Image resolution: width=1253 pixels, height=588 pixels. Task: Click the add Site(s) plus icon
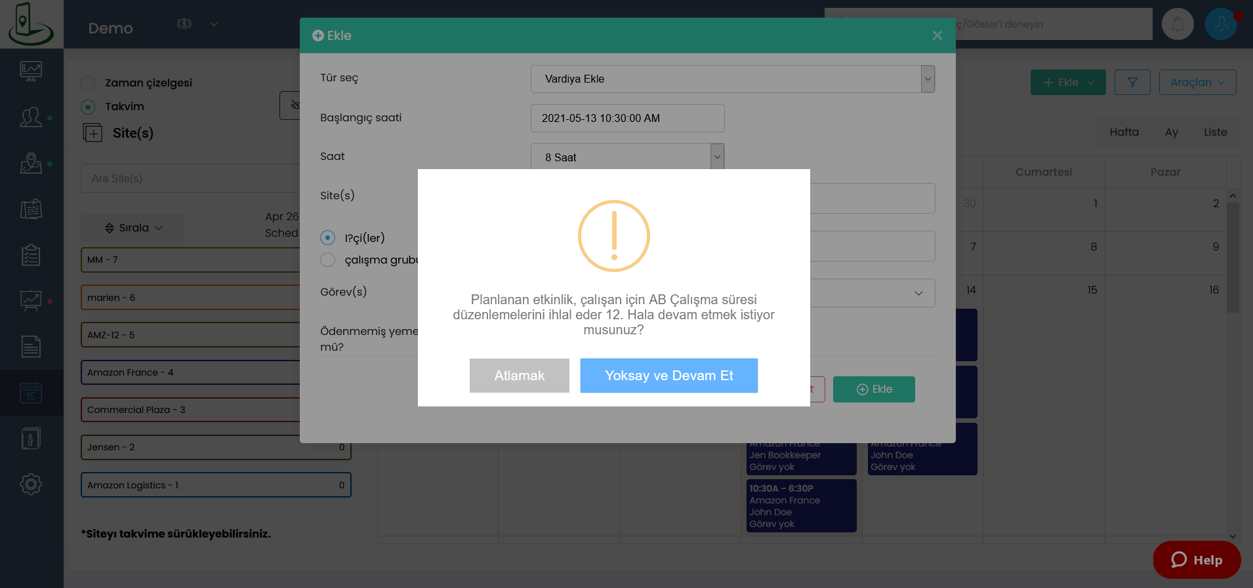[x=92, y=133]
